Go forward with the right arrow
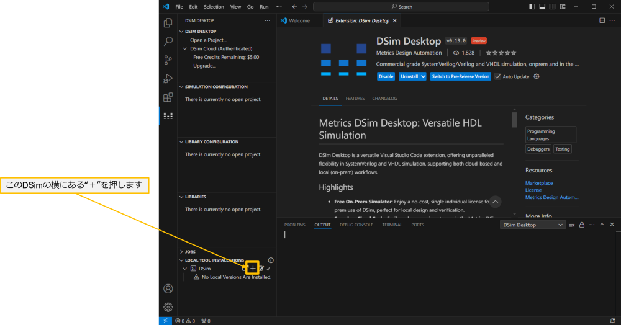Screen dimensions: 621x325 tap(304, 7)
